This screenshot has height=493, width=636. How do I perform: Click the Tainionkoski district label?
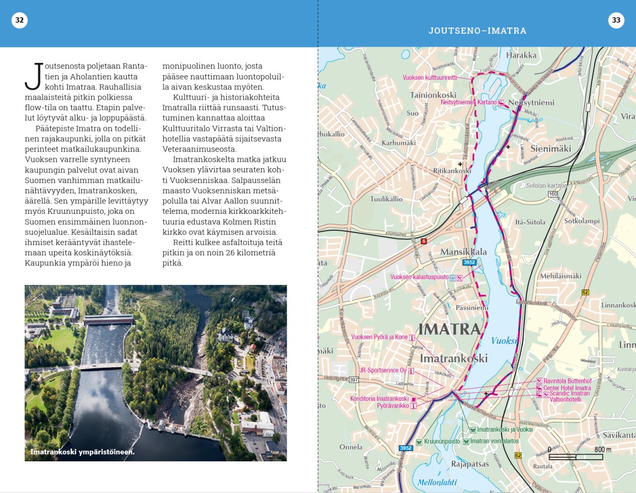point(433,95)
